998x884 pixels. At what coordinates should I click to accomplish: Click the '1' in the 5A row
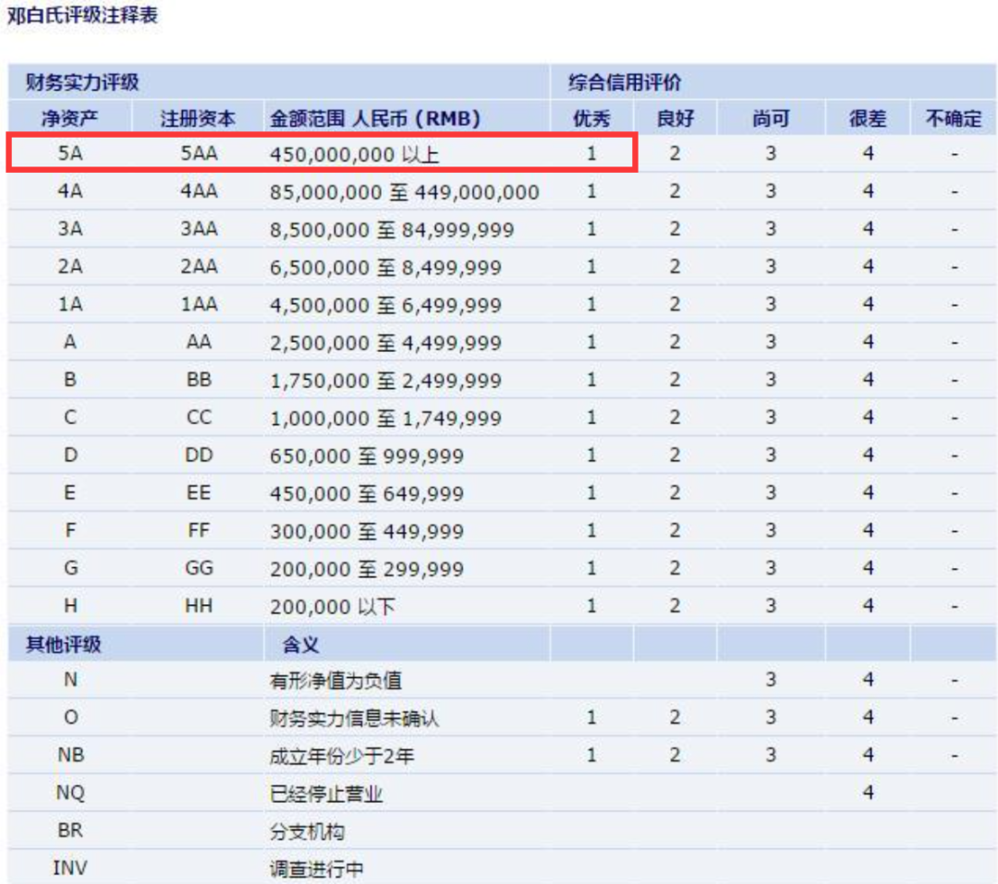click(592, 153)
